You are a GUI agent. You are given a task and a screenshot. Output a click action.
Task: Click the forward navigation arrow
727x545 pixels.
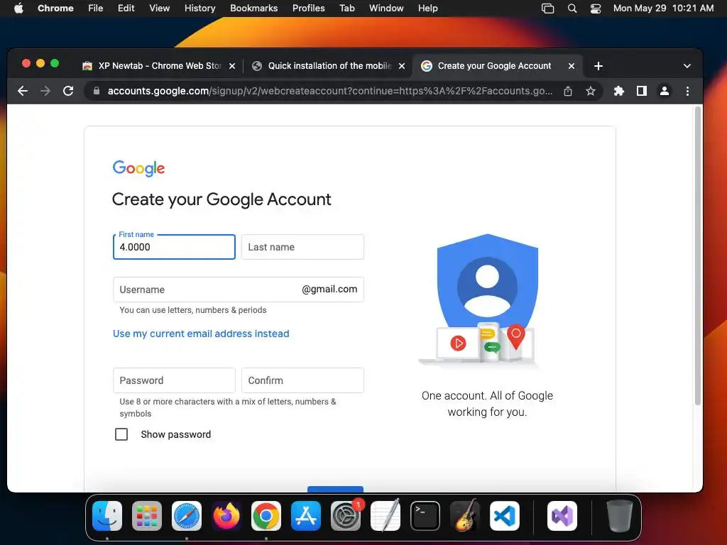click(45, 91)
